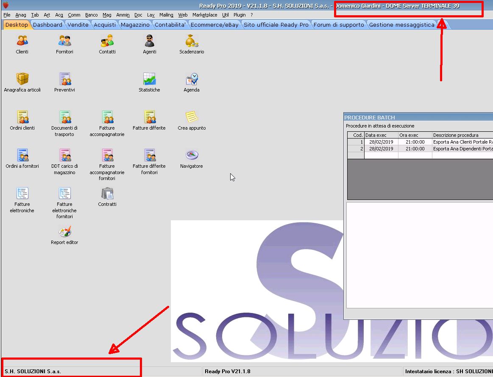Viewport: 493px width, 377px height.
Task: Open the Web menu
Action: tap(183, 15)
